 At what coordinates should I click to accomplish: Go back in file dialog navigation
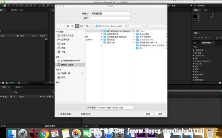[x=59, y=26]
